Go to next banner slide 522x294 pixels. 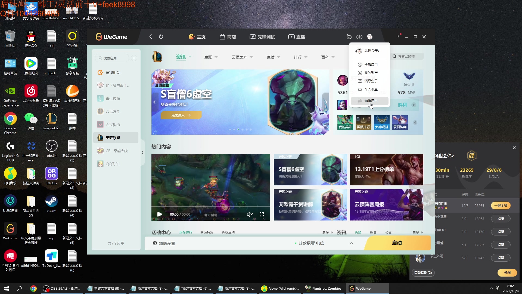pos(326,102)
